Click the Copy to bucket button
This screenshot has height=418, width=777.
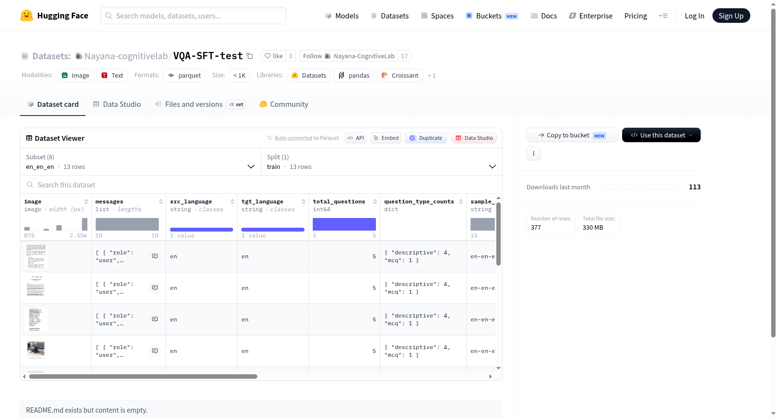[572, 135]
